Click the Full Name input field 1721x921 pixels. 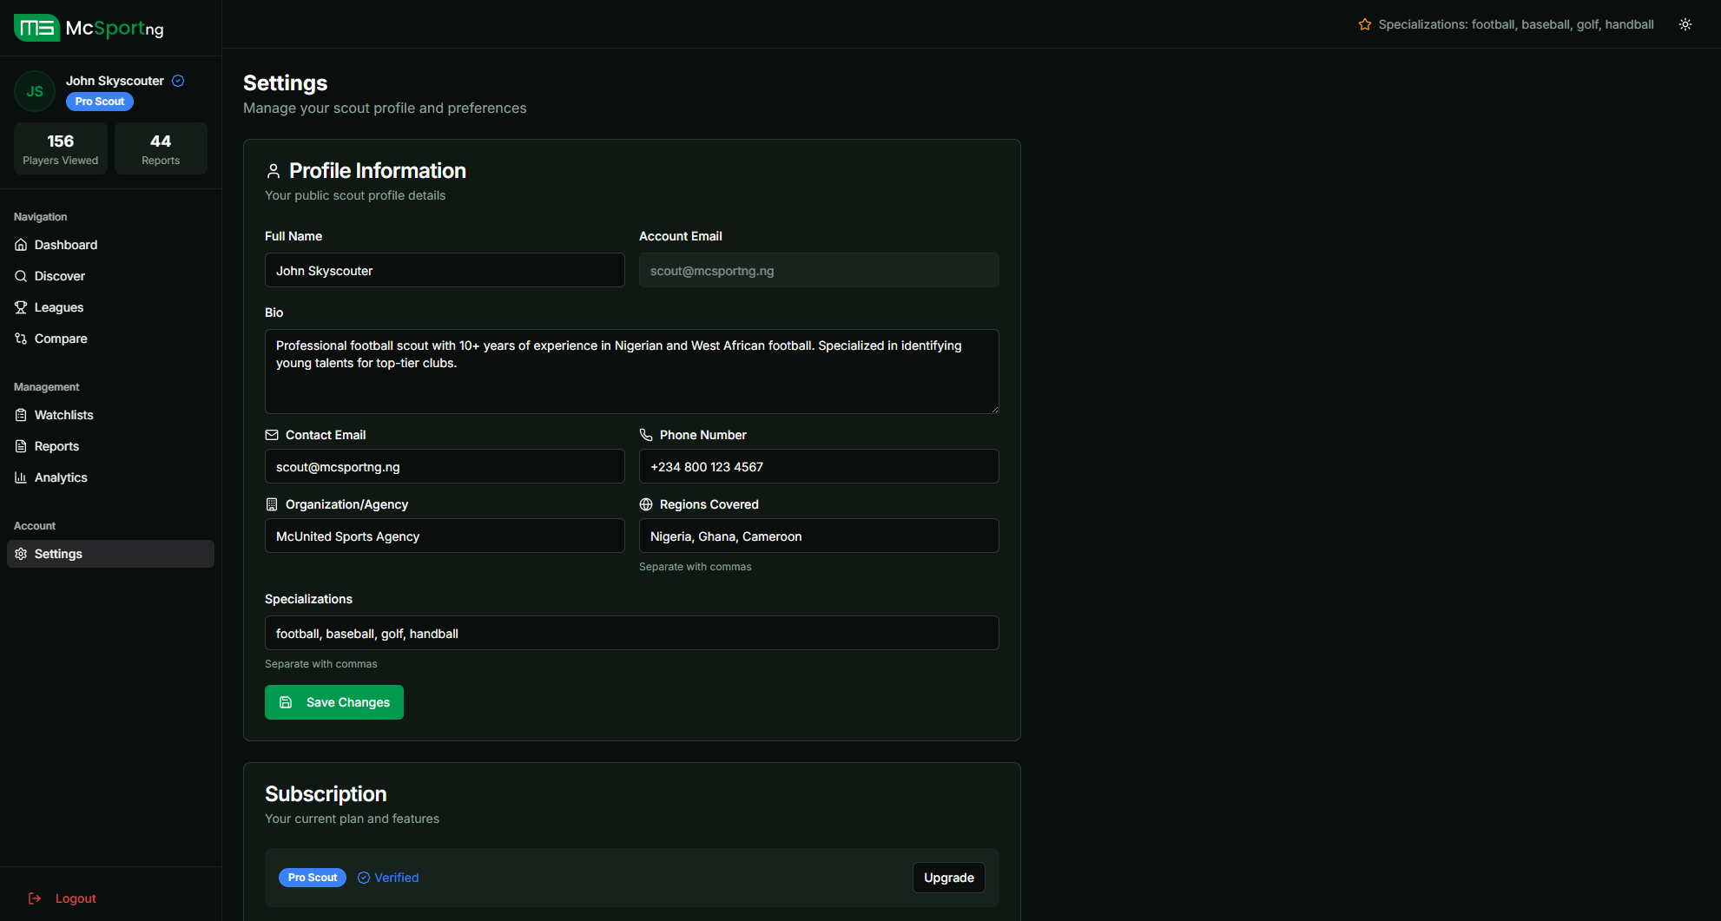(444, 271)
